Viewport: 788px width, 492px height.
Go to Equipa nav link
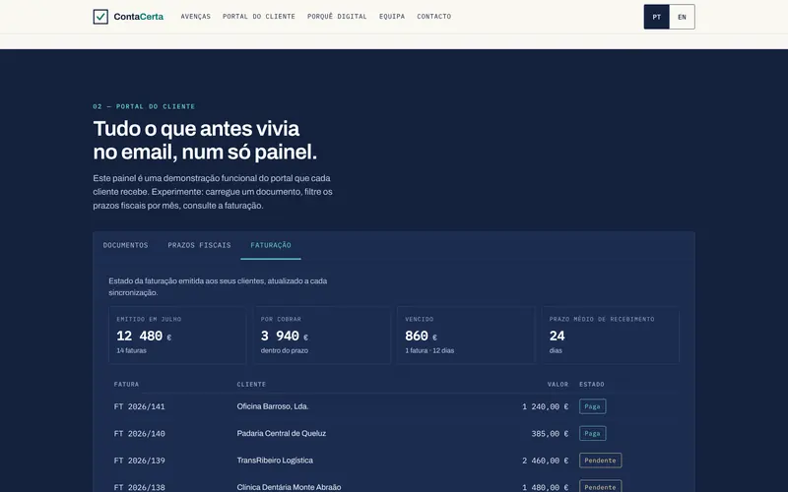392,17
